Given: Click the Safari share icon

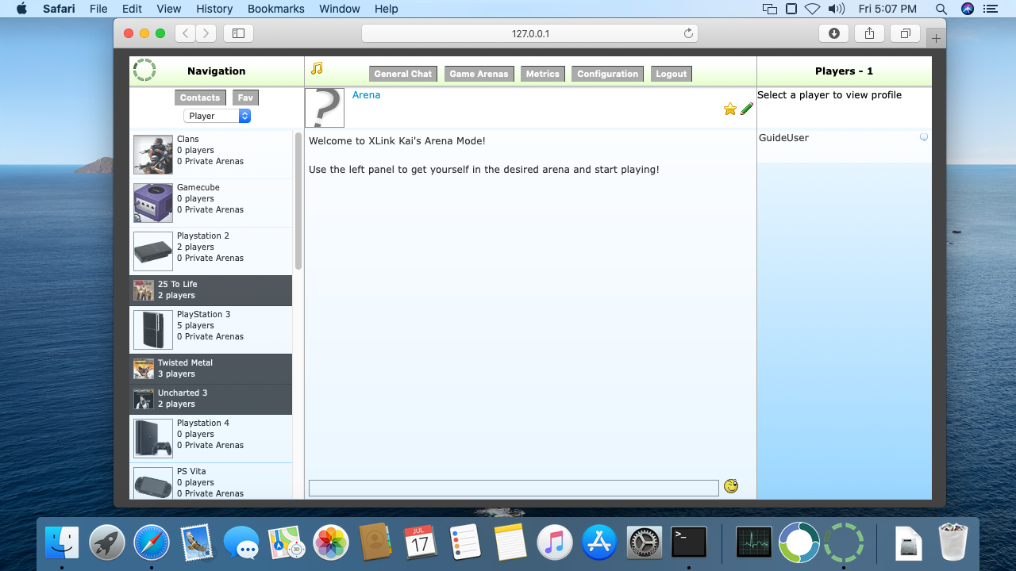Looking at the screenshot, I should pos(869,33).
